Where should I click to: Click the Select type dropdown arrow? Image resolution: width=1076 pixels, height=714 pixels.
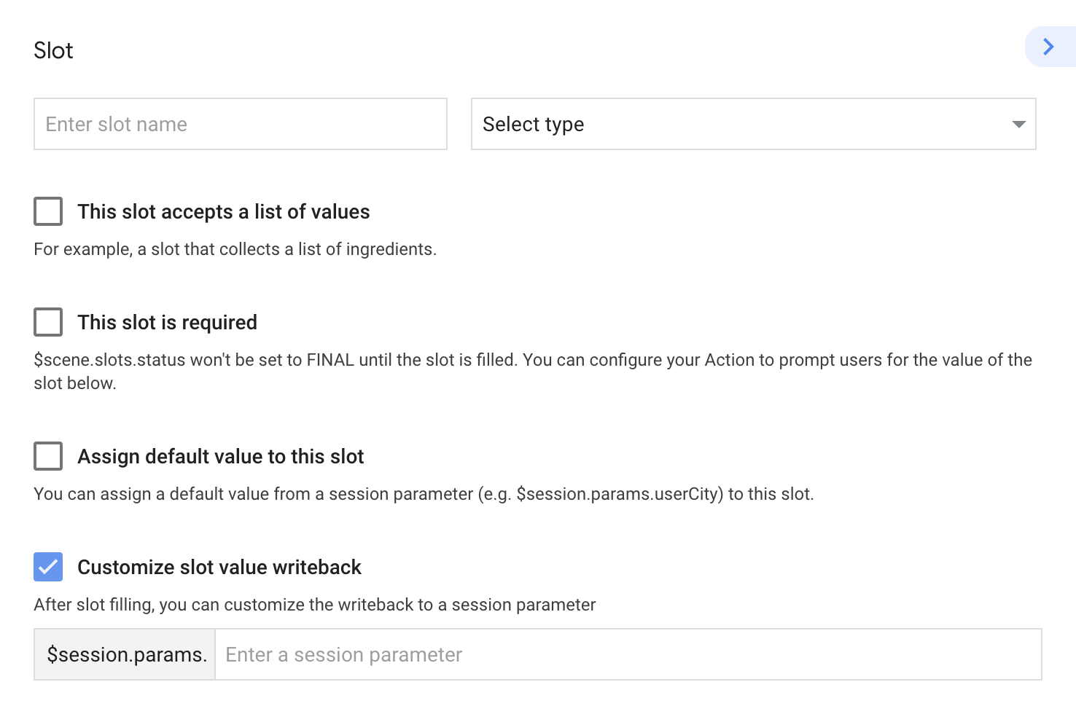(x=1018, y=125)
